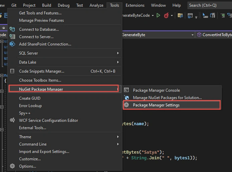This screenshot has height=172, width=232.
Task: Click the SharePoint connection icon
Action: pos(12,44)
